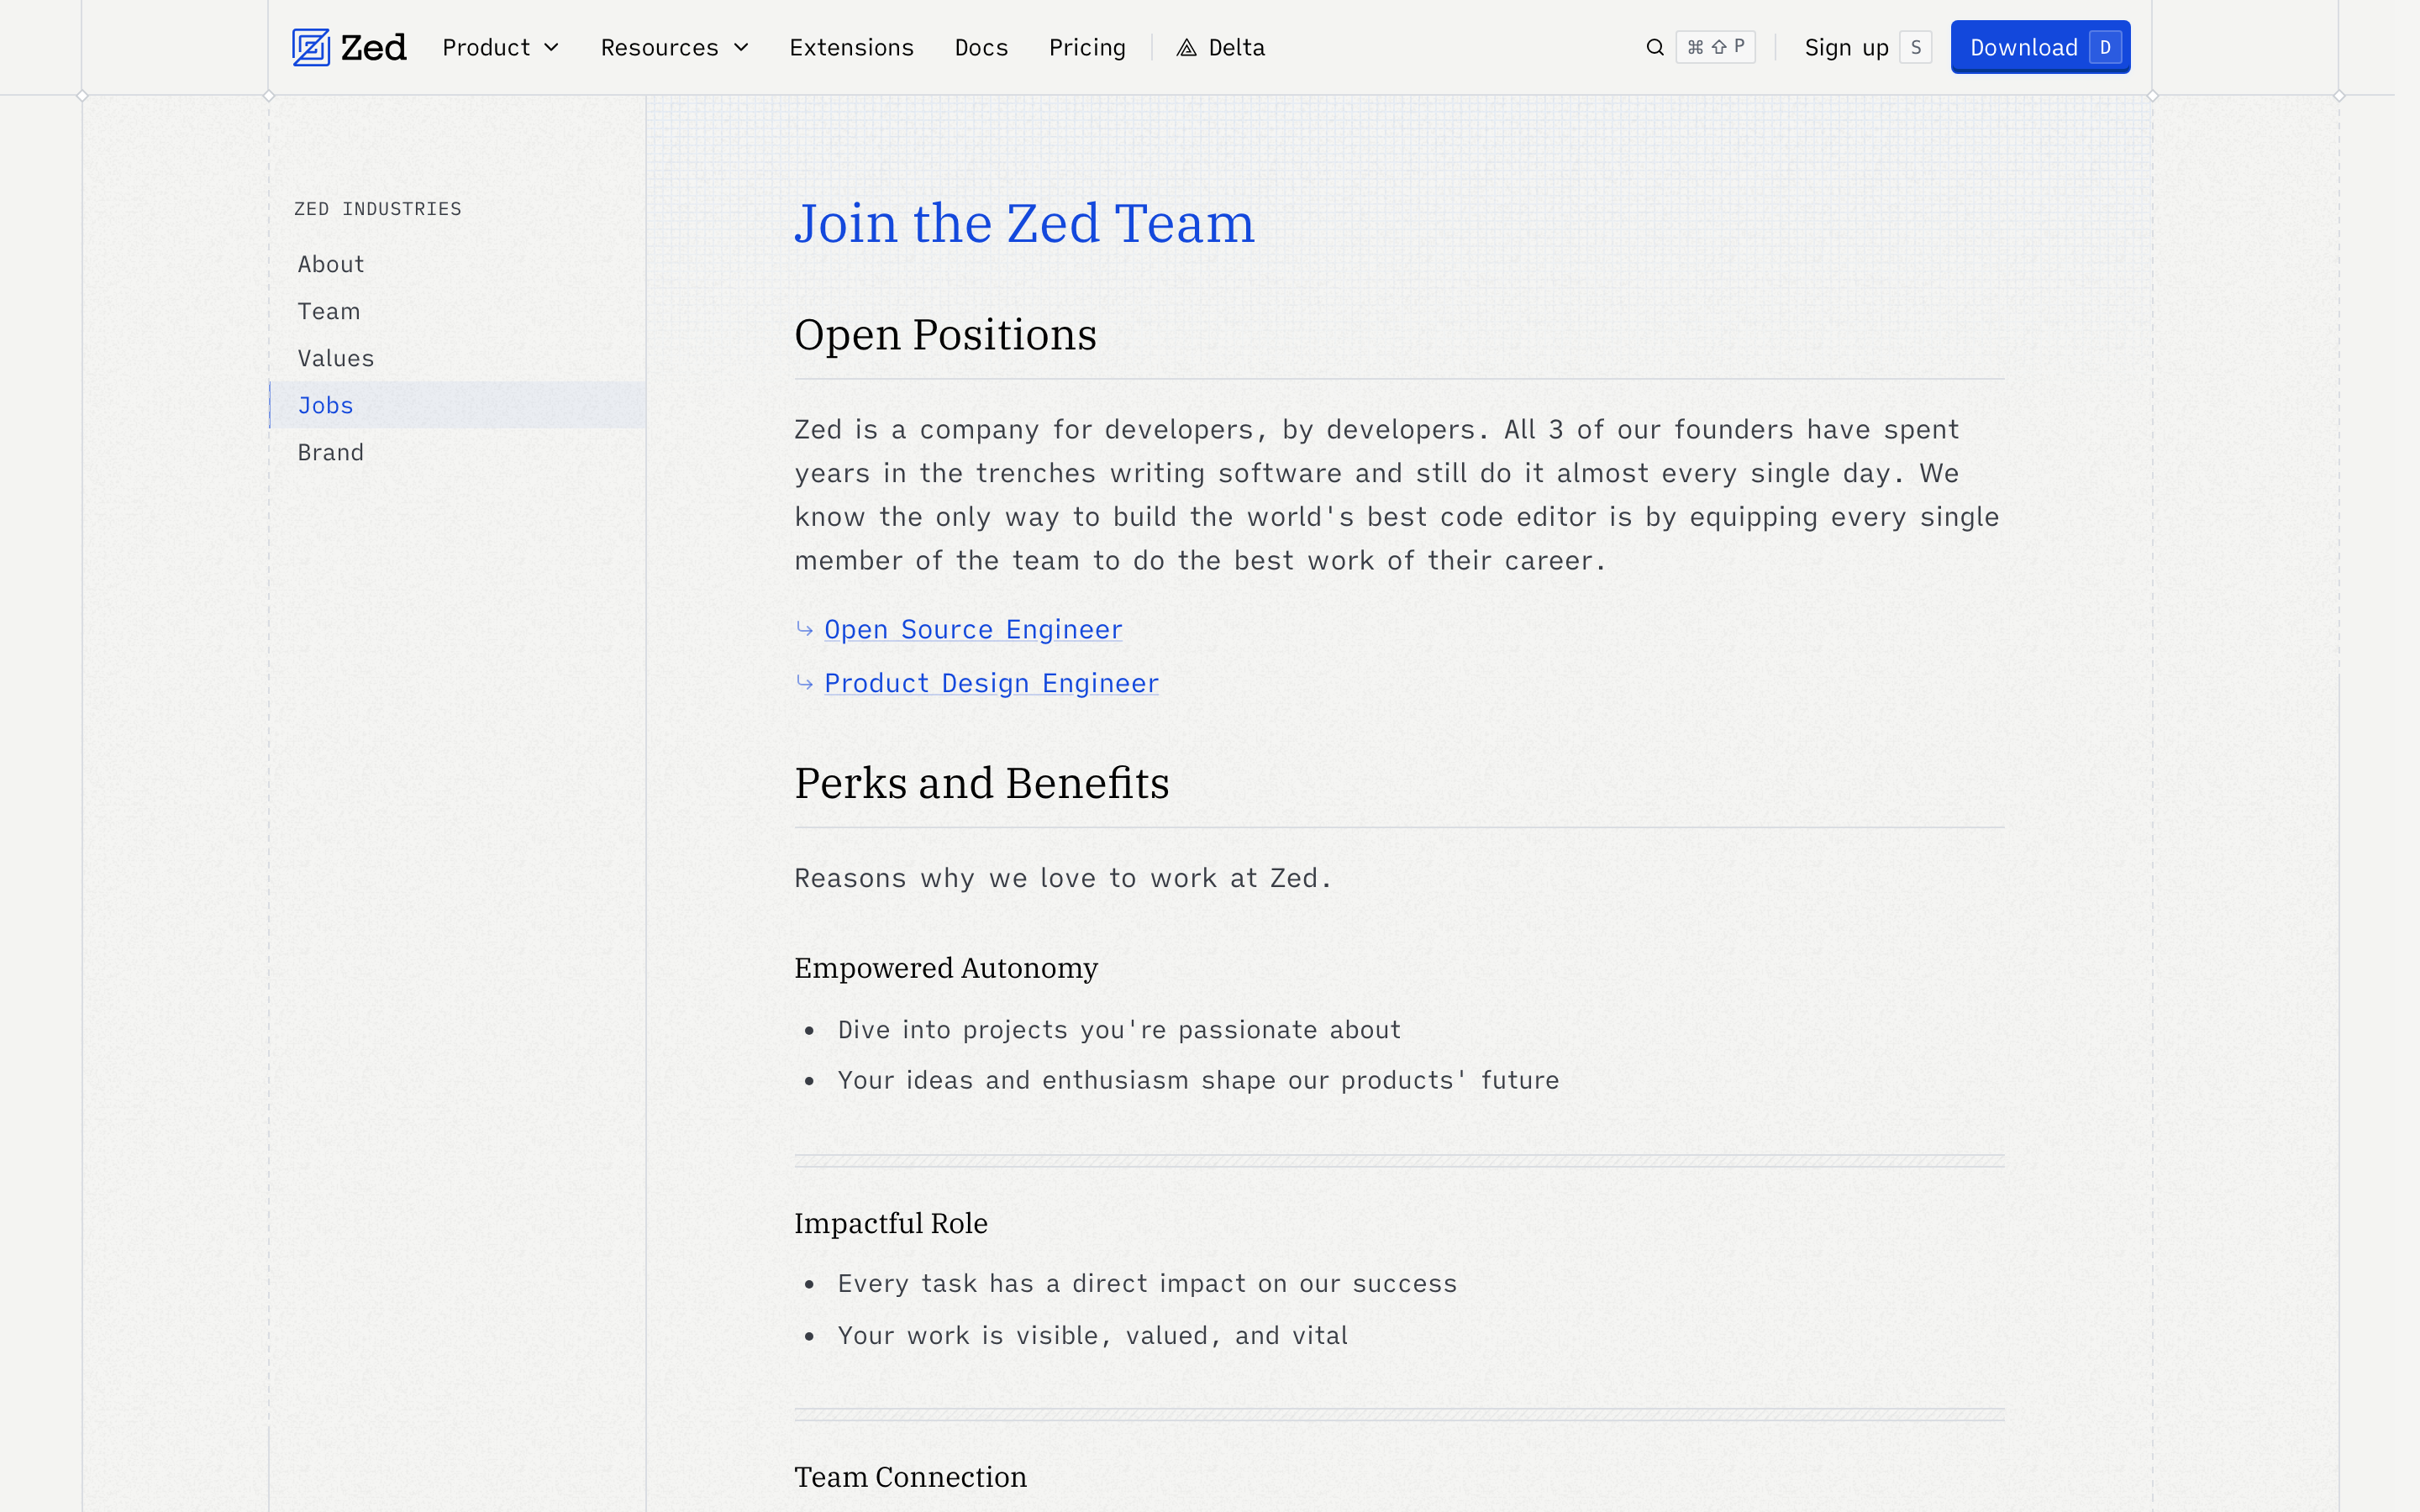Click the "Join the Zed Team" heading
This screenshot has width=2420, height=1512.
point(1024,223)
